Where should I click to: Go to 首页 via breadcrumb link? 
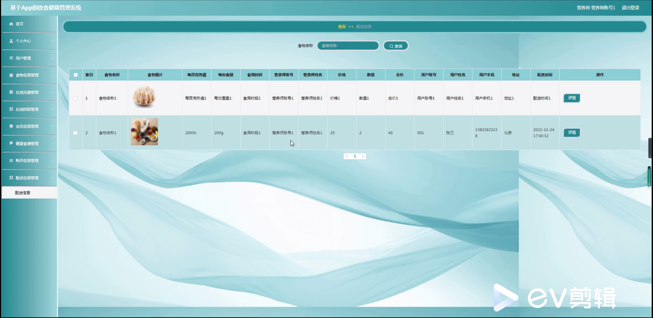pos(342,26)
